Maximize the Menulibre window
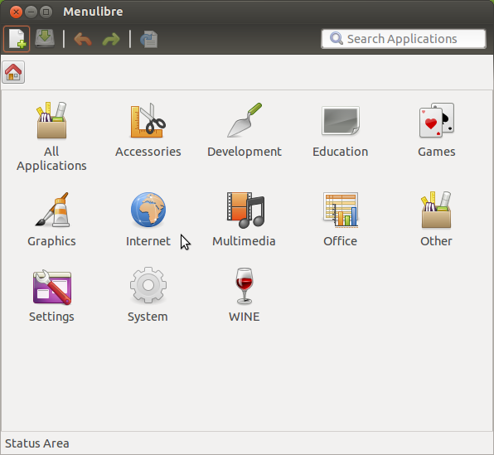The height and width of the screenshot is (455, 494). tap(46, 12)
